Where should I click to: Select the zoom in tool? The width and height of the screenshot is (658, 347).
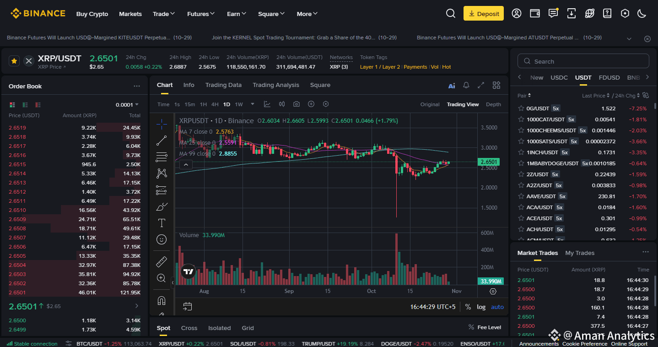click(162, 278)
